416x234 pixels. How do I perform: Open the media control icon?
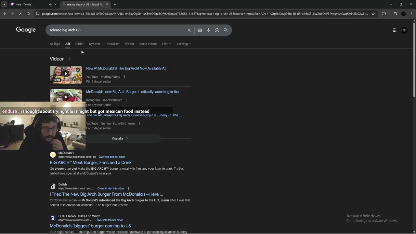[x=396, y=14]
